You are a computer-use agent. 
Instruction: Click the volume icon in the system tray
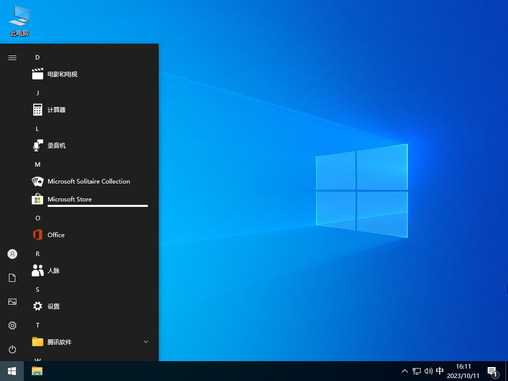pos(429,371)
